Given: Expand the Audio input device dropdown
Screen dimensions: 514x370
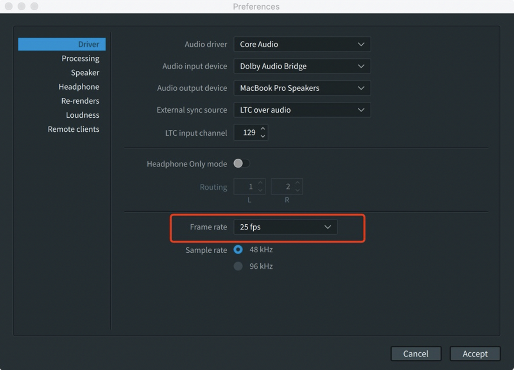Looking at the screenshot, I should click(302, 66).
